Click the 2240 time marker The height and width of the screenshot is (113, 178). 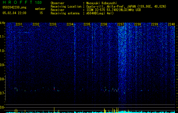tap(171, 24)
